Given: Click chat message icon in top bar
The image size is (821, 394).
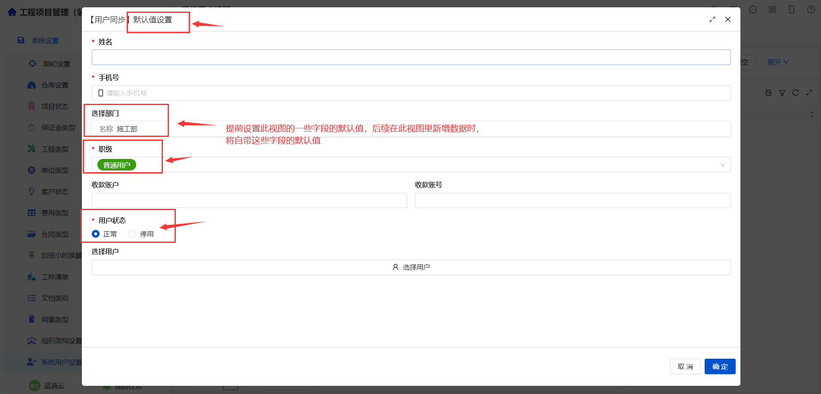Looking at the screenshot, I should pyautogui.click(x=753, y=9).
